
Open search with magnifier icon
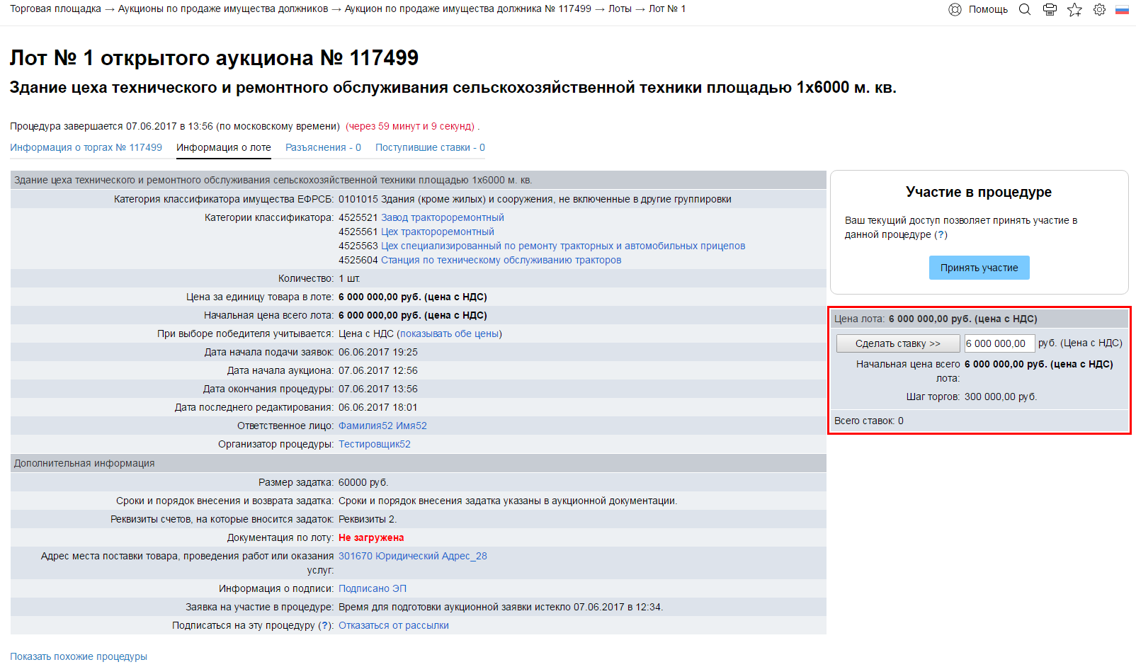[1024, 9]
